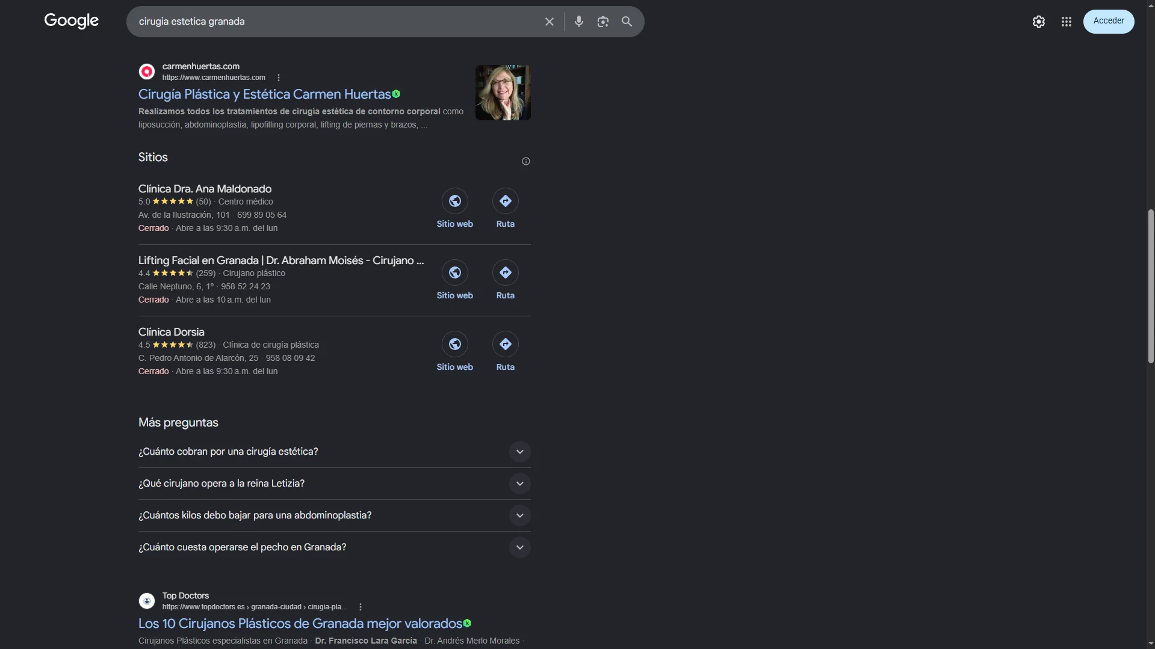The height and width of the screenshot is (649, 1155).
Task: Click address 'C. Pedro Antonio de Alarcón, 25'
Action: tap(198, 358)
